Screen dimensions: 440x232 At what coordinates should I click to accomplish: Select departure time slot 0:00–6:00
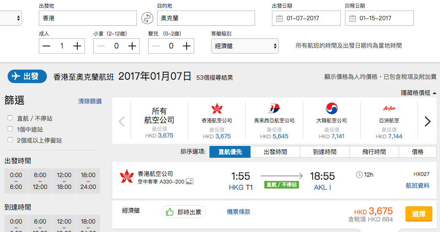click(16, 181)
